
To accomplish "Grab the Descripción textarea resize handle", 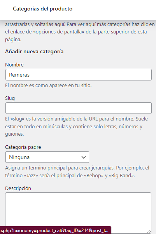I will point(149,231).
